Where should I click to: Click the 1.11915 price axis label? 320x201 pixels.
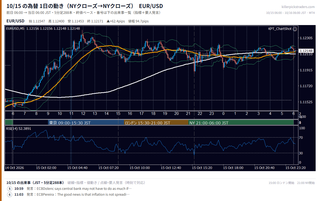[x=306, y=70]
